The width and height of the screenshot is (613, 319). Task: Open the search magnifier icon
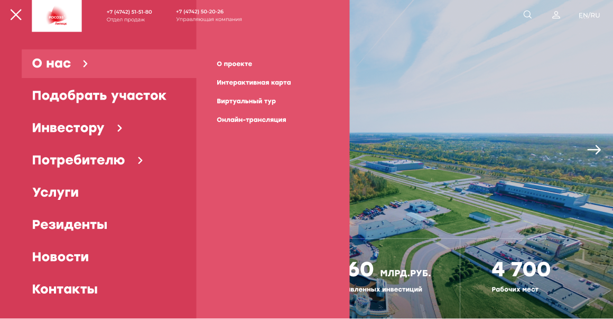pos(527,15)
